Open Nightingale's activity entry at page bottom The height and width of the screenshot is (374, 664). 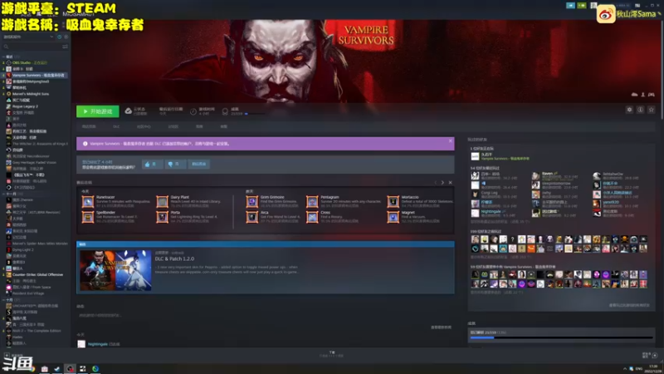click(98, 344)
